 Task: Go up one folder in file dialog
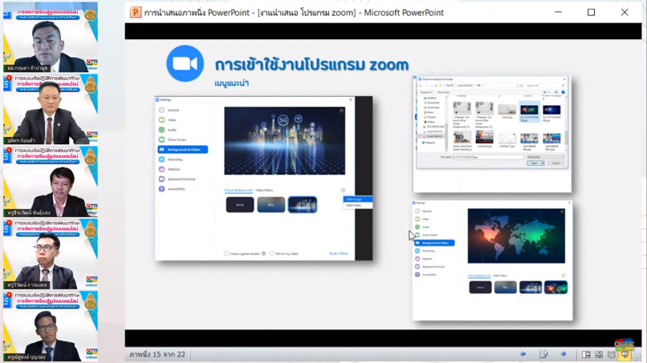[436, 85]
